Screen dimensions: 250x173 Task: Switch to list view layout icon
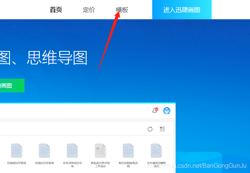(162, 129)
